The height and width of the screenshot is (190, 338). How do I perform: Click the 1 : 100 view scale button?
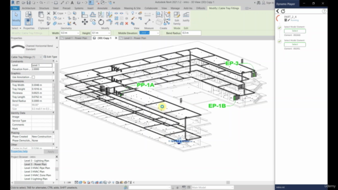67,183
